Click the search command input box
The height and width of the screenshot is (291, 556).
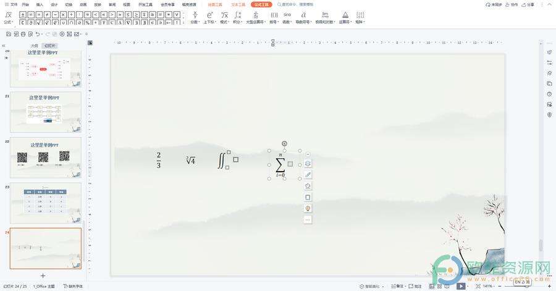(x=296, y=4)
